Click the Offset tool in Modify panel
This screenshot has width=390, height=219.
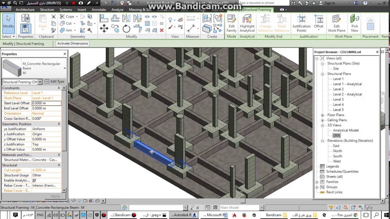(115, 18)
